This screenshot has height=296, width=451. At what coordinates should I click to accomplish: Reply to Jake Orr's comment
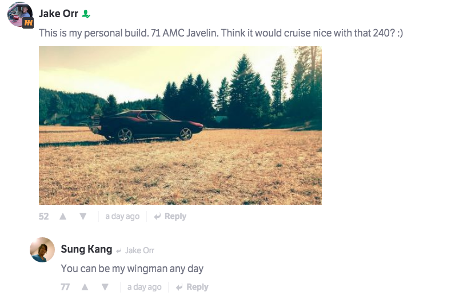[x=170, y=217]
